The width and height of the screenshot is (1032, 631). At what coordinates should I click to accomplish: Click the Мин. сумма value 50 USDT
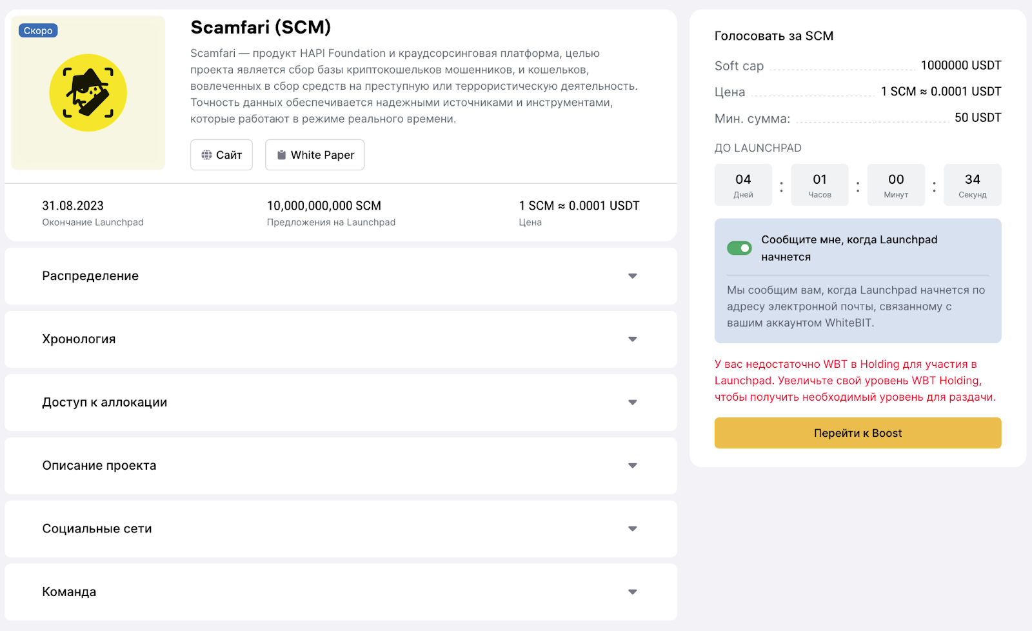tap(978, 117)
